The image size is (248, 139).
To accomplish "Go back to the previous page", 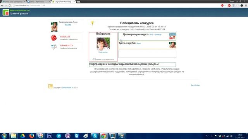I will (2, 5).
